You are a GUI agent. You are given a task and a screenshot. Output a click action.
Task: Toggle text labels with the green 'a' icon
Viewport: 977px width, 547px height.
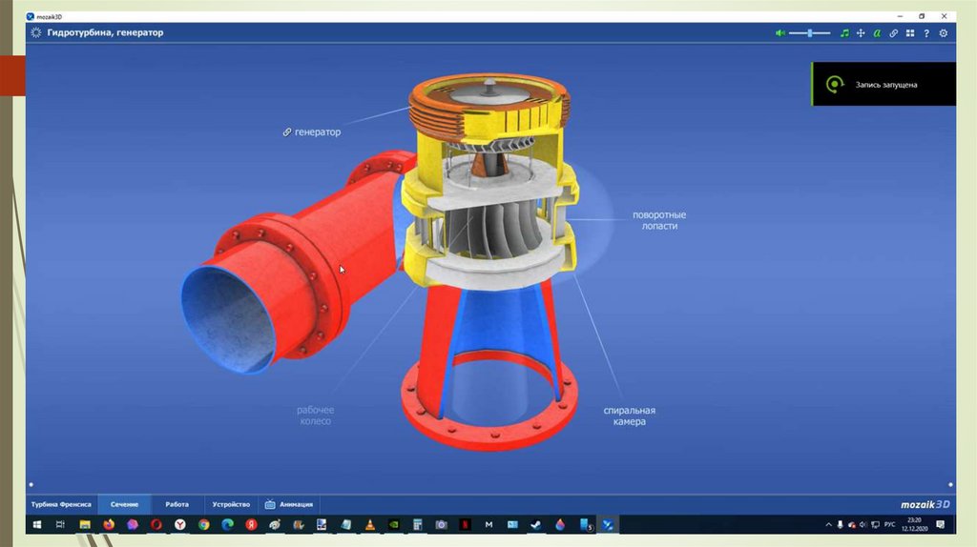tap(877, 33)
